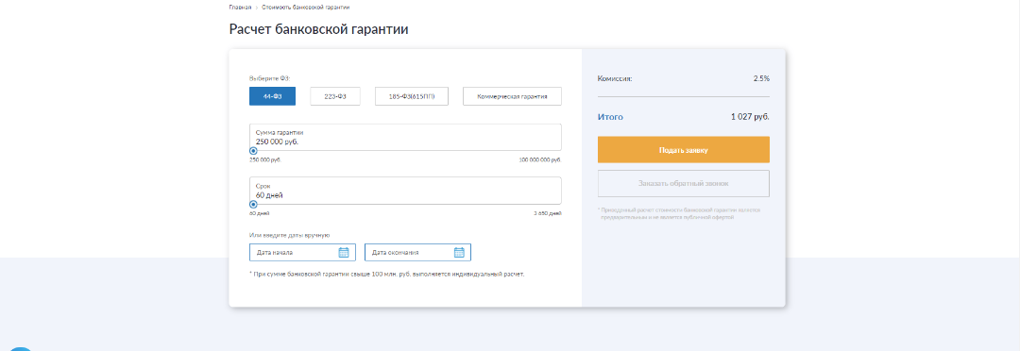
Task: Click Стоимость банковской гарантии breadcrumb
Action: click(306, 8)
